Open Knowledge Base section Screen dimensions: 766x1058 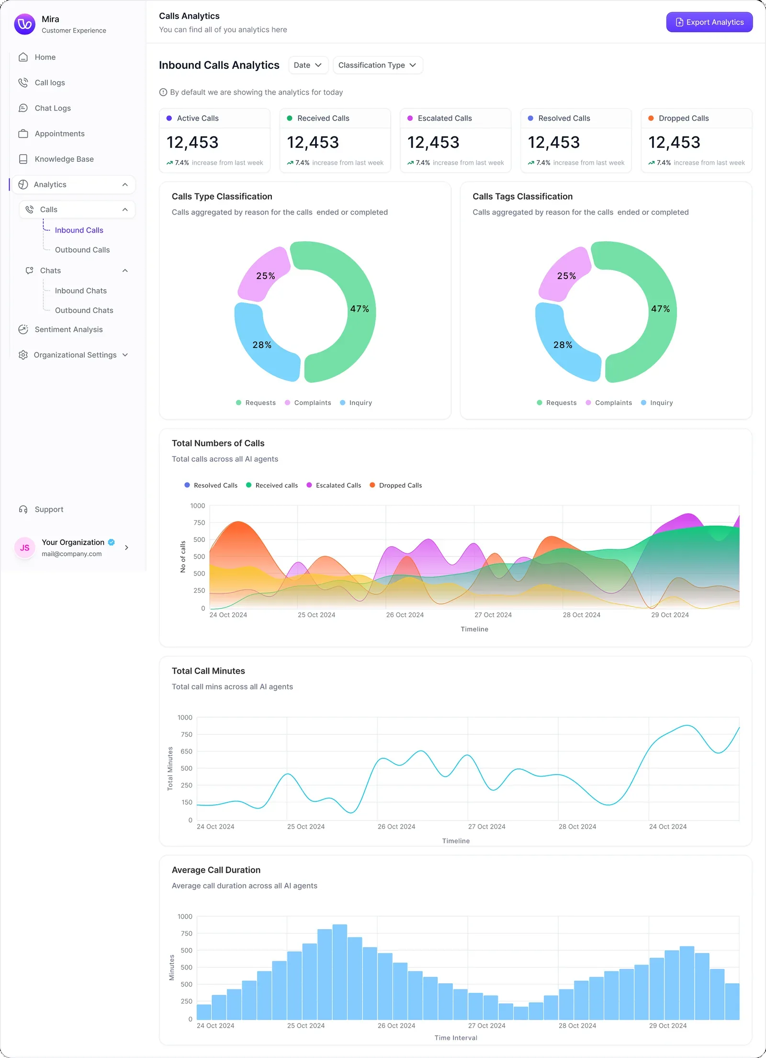[x=64, y=159]
